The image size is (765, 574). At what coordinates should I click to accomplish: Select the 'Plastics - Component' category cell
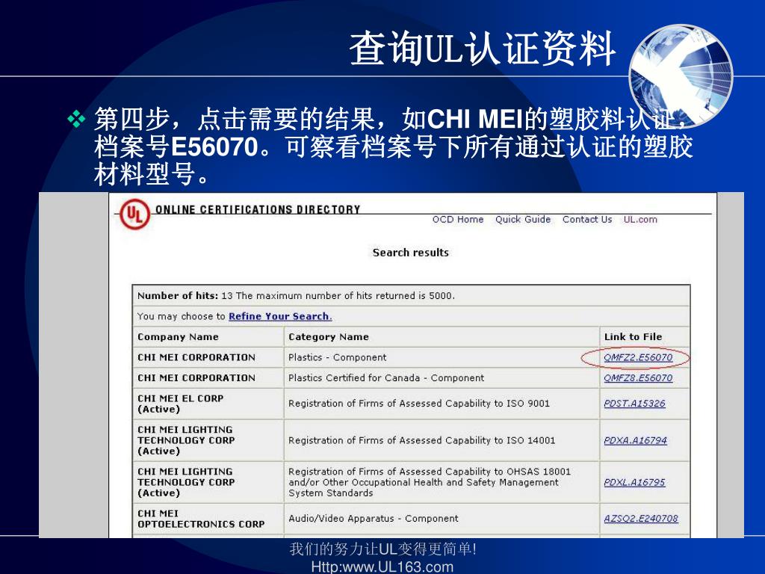pos(442,357)
